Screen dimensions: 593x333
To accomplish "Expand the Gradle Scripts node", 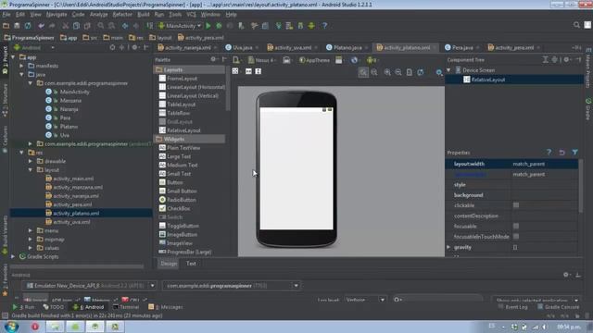I will tap(14, 257).
